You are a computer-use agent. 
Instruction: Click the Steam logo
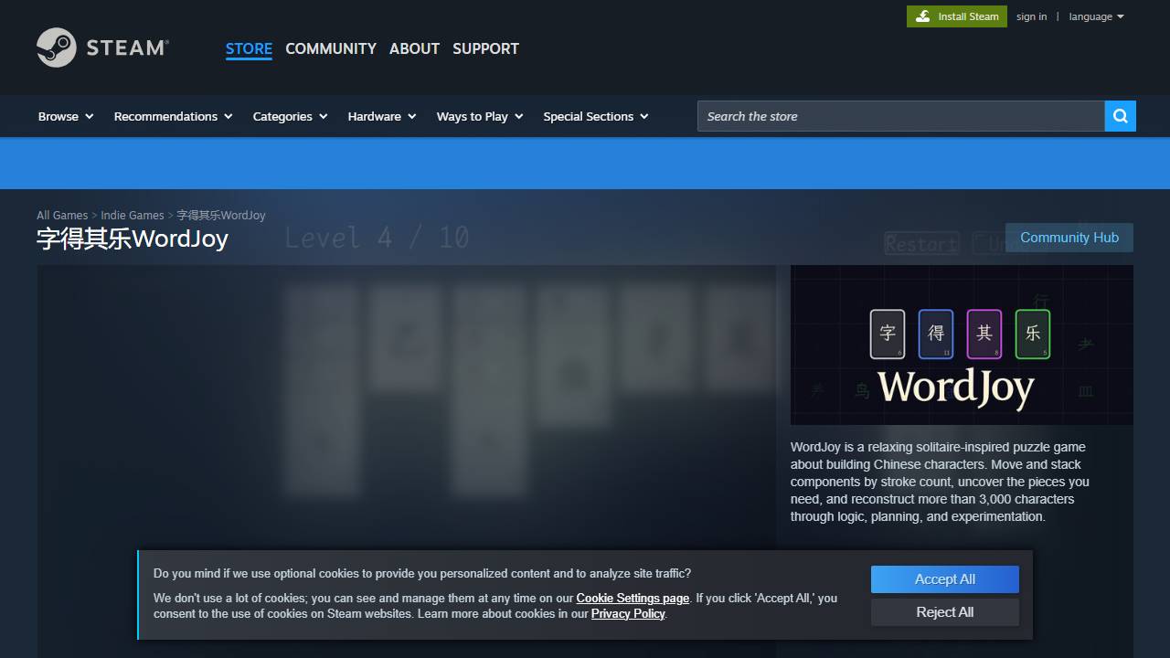tap(102, 48)
